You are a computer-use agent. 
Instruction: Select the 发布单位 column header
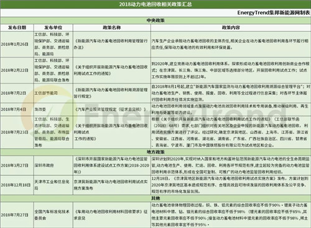point(53,28)
